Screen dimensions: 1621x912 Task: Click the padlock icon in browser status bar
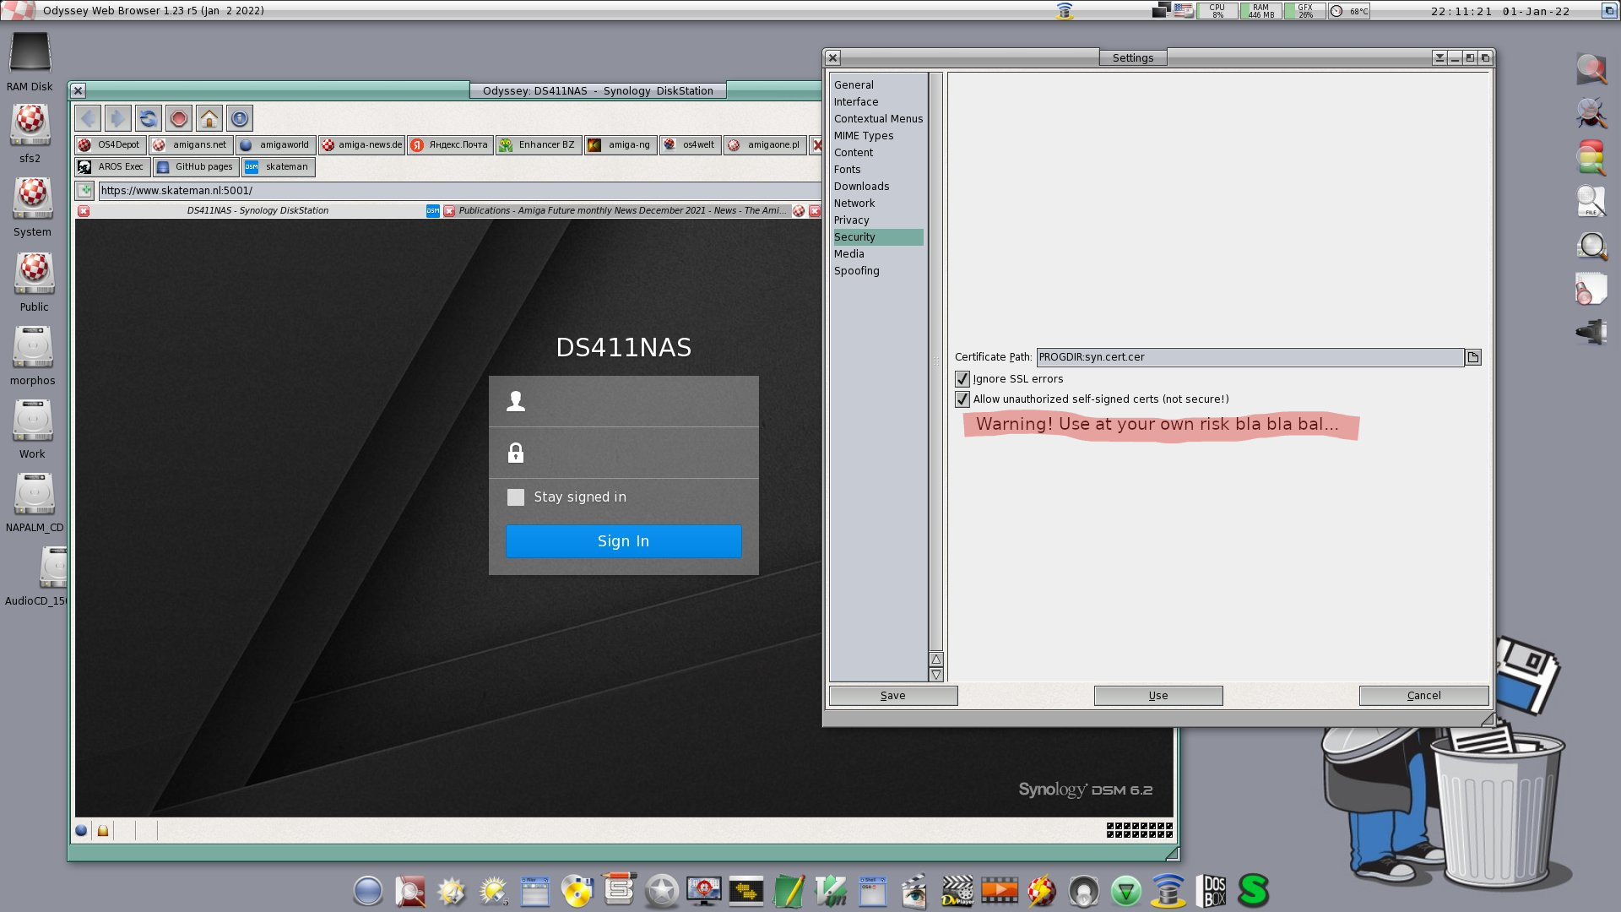tap(103, 831)
